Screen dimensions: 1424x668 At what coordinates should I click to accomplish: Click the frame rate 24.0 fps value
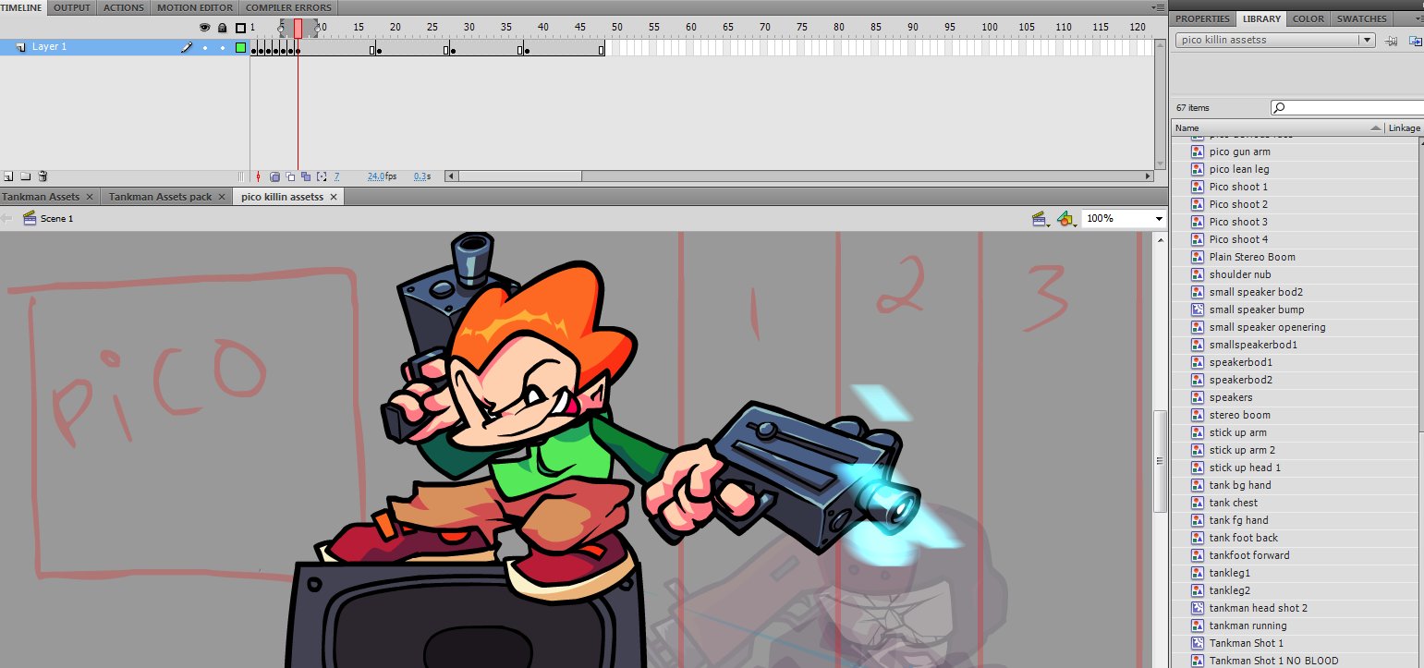pyautogui.click(x=382, y=176)
